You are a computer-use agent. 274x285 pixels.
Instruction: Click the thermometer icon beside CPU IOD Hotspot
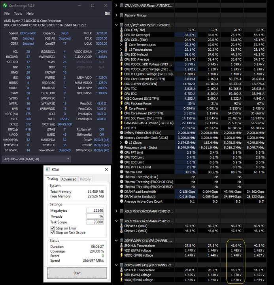coord(121,54)
